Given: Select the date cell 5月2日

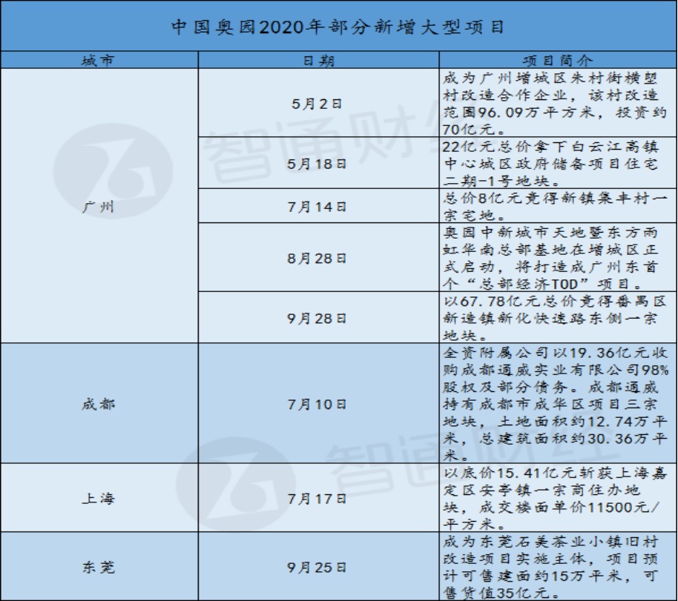Looking at the screenshot, I should click(x=319, y=103).
